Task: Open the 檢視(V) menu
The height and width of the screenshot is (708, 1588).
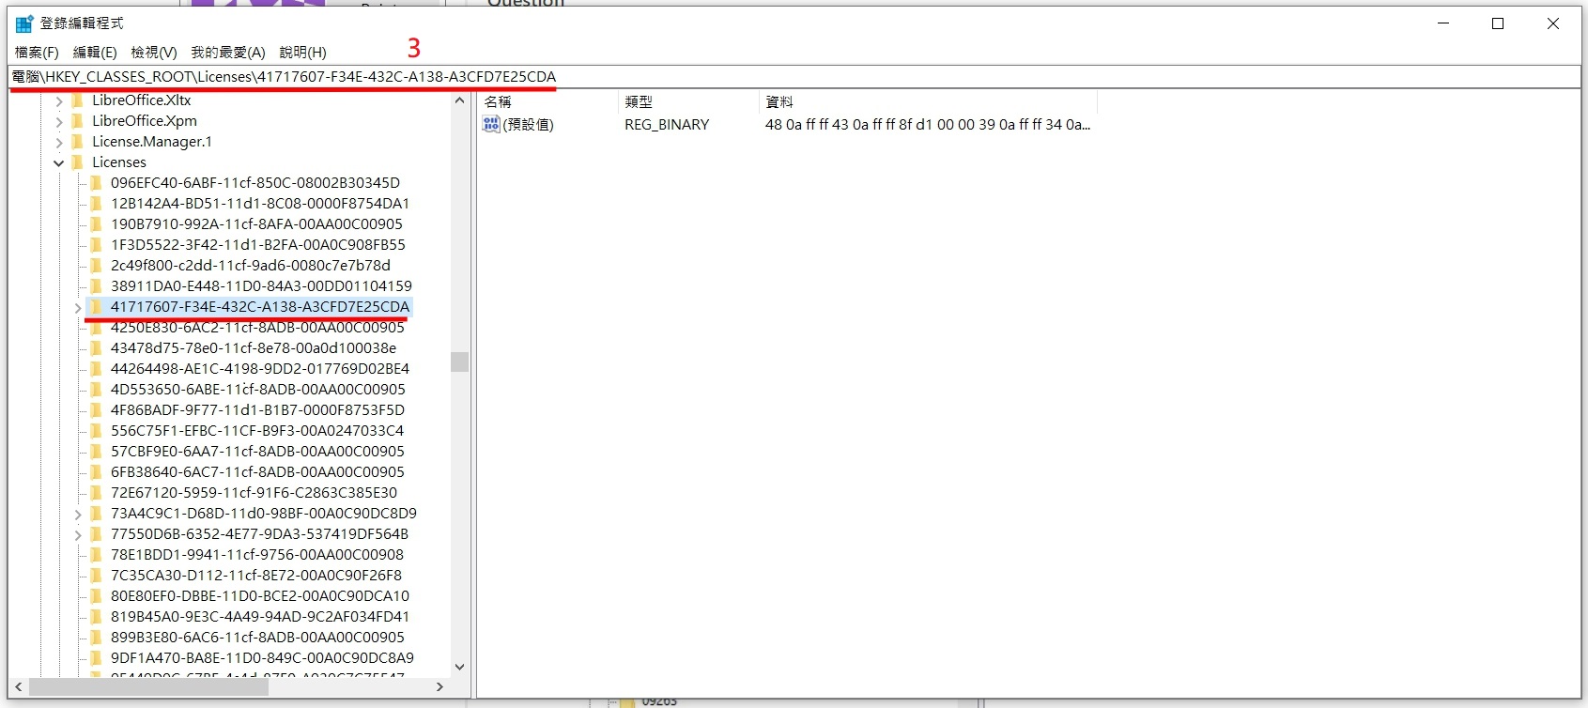Action: [x=154, y=53]
